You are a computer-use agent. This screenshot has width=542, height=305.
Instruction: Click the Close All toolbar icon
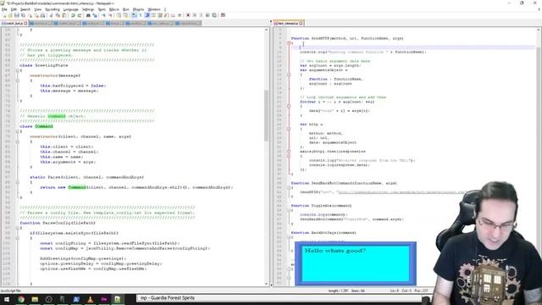tap(37, 15)
